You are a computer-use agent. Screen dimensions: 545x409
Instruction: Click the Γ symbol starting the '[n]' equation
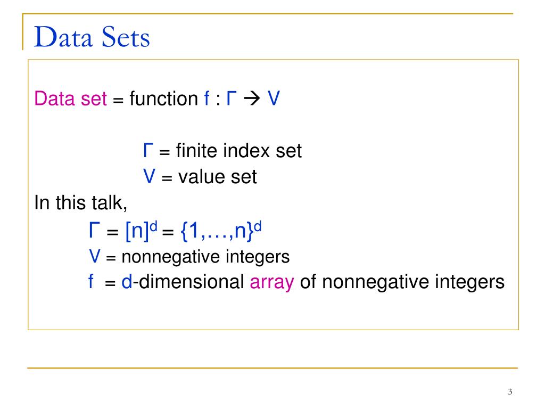(x=95, y=230)
